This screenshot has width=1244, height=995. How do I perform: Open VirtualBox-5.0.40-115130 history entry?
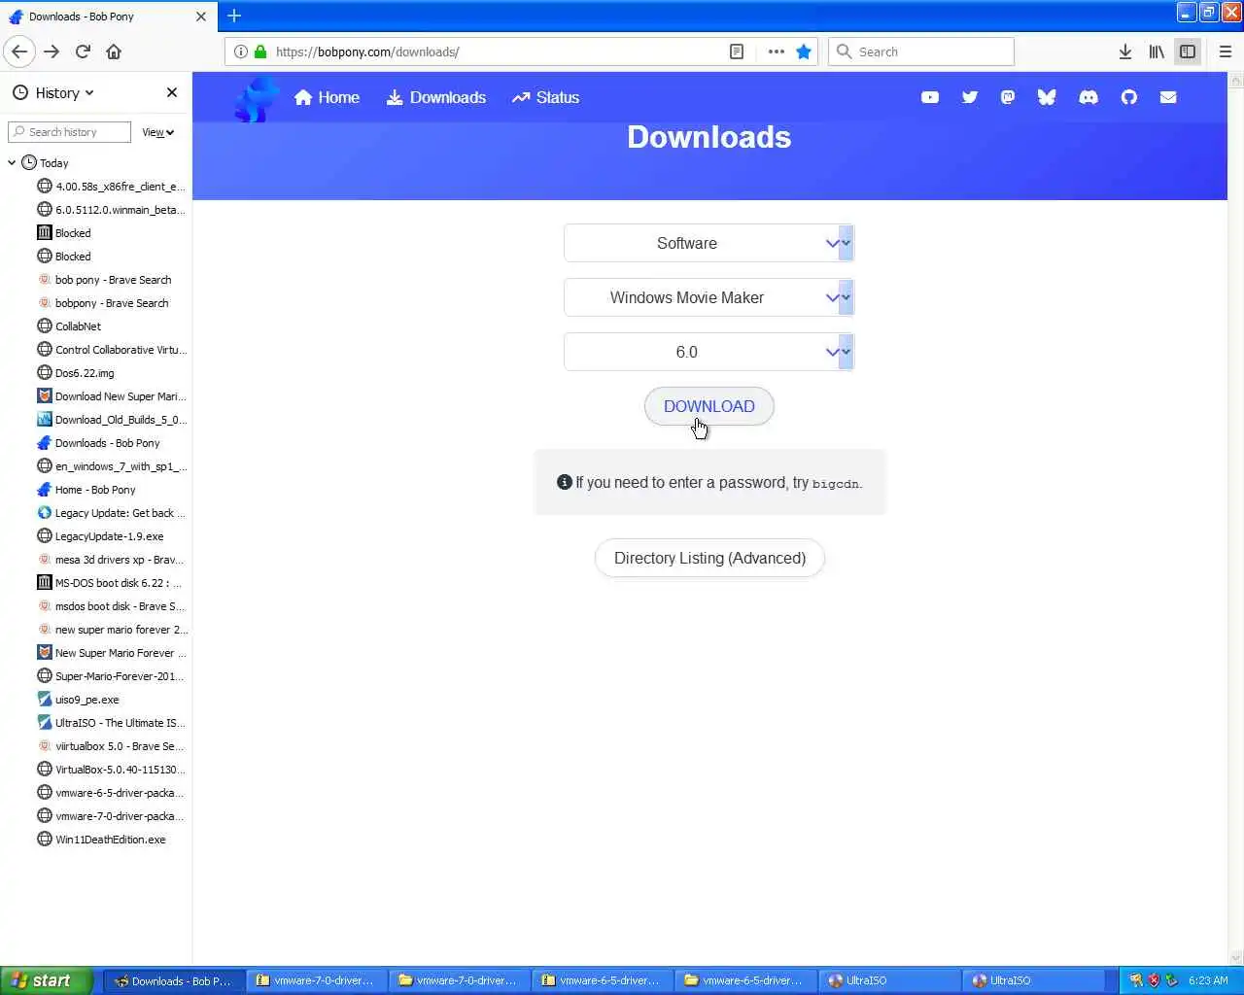(x=111, y=770)
